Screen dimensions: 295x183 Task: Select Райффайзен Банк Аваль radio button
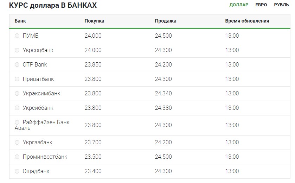pos(17,122)
